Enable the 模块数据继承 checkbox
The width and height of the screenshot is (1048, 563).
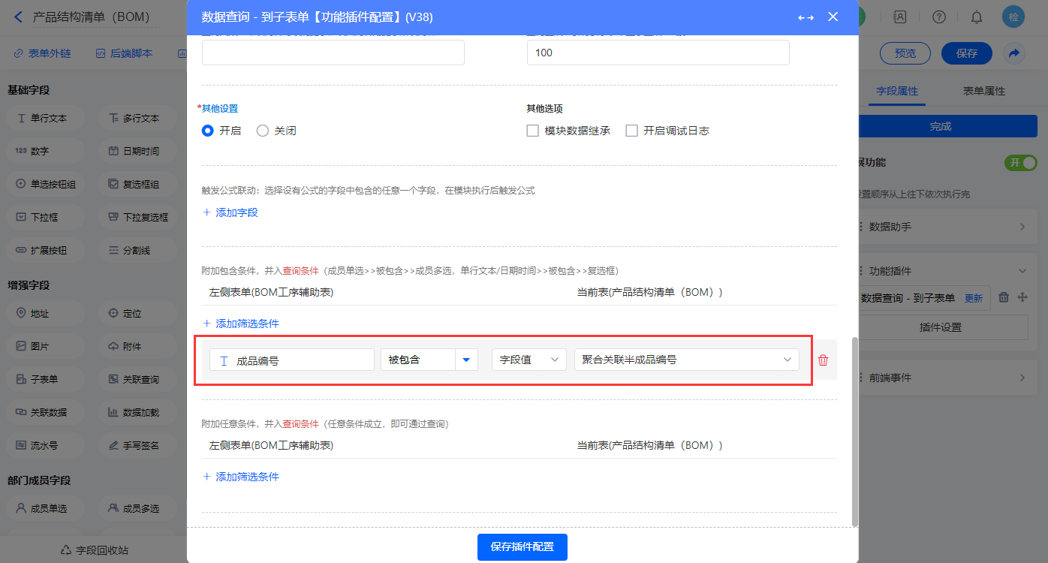click(533, 131)
